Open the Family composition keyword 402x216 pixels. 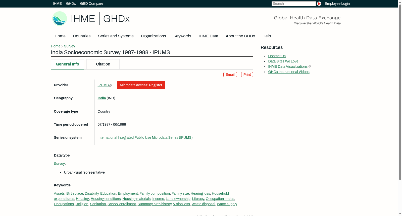click(155, 193)
